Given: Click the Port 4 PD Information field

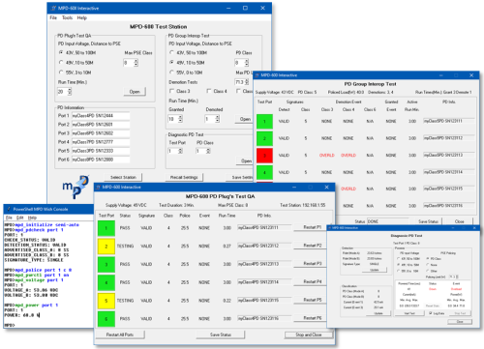Looking at the screenshot, I should point(101,142).
